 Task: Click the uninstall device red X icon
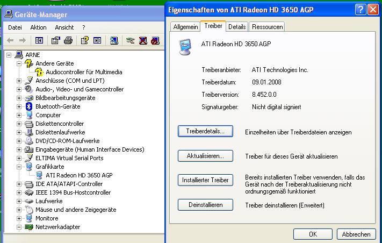[x=143, y=40]
